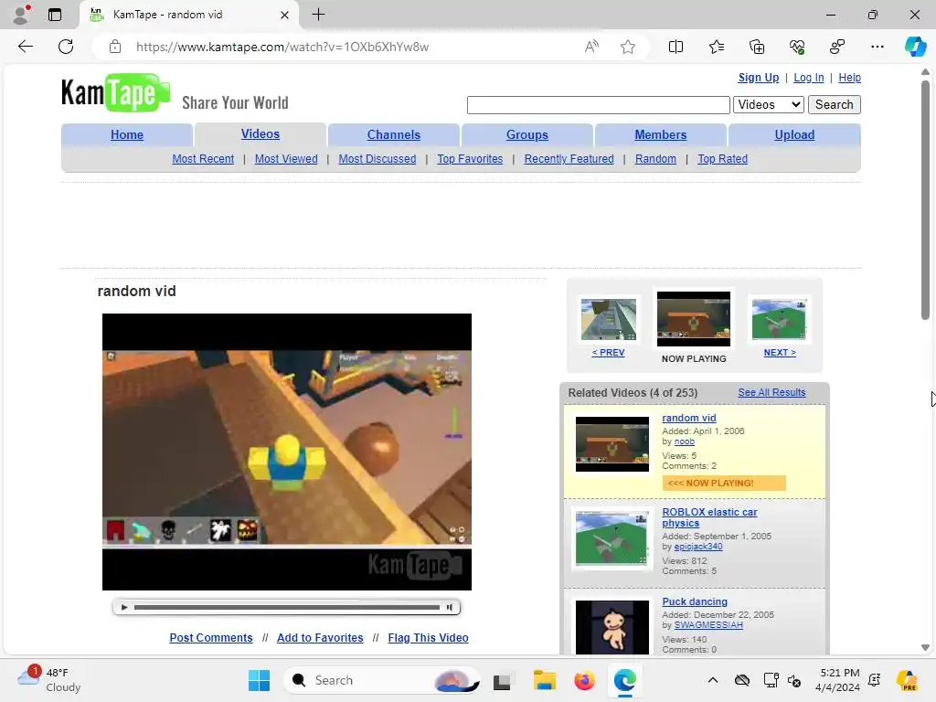Open SWAGMESSIAH profile link

(x=708, y=625)
